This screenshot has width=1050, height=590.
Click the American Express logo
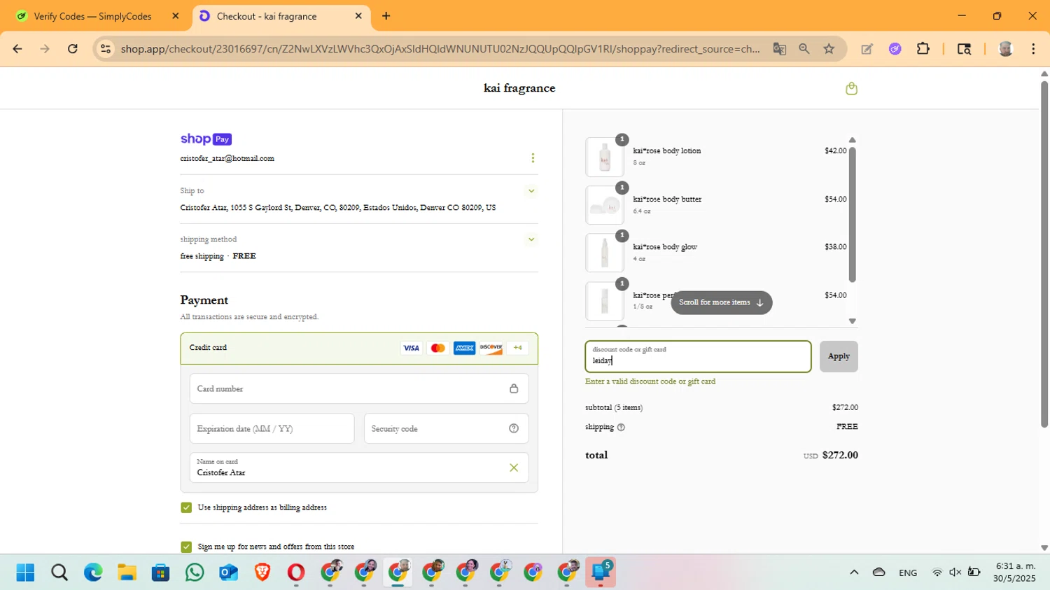coord(464,348)
